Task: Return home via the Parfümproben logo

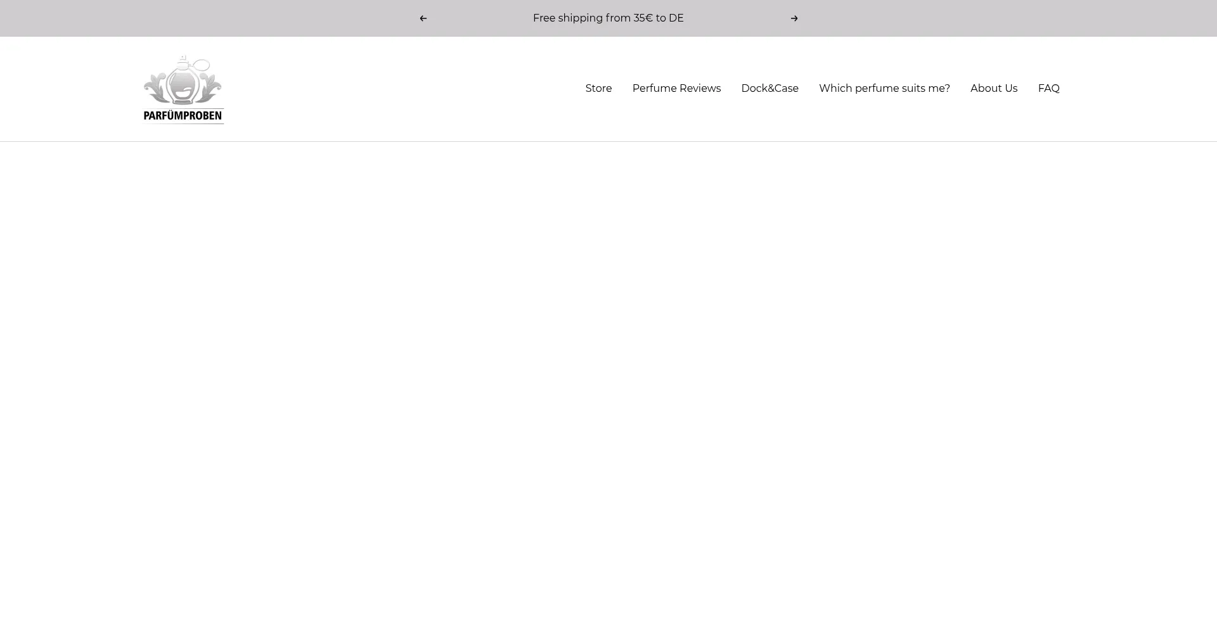Action: coord(183,89)
